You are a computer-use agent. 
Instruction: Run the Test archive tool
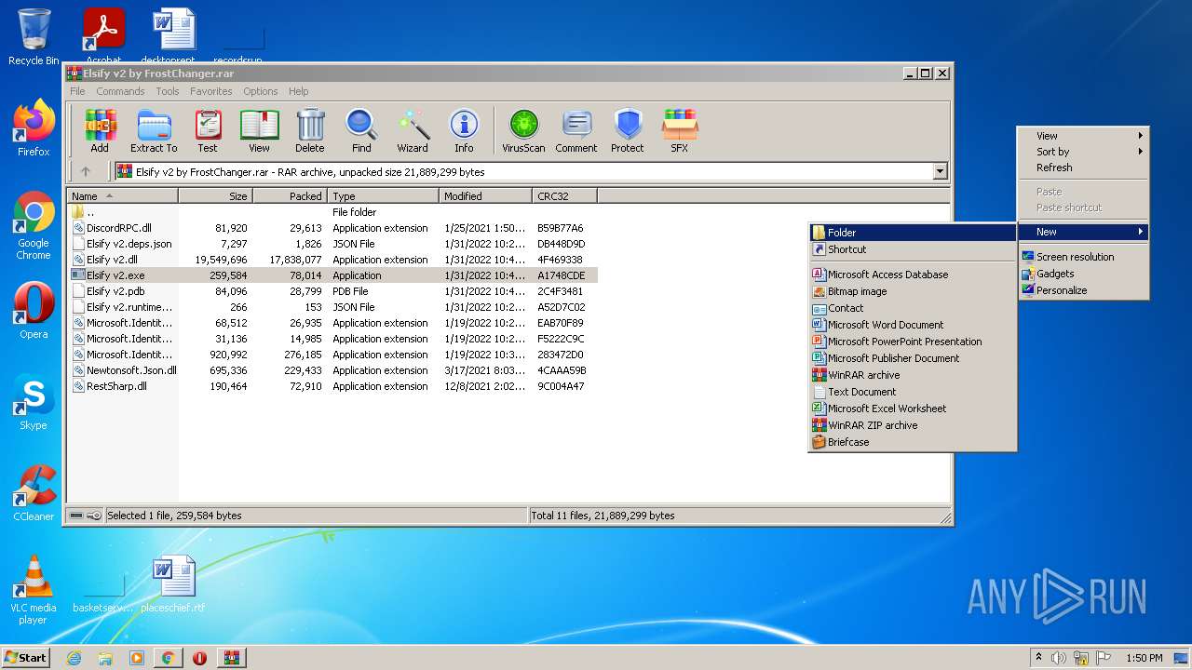207,131
